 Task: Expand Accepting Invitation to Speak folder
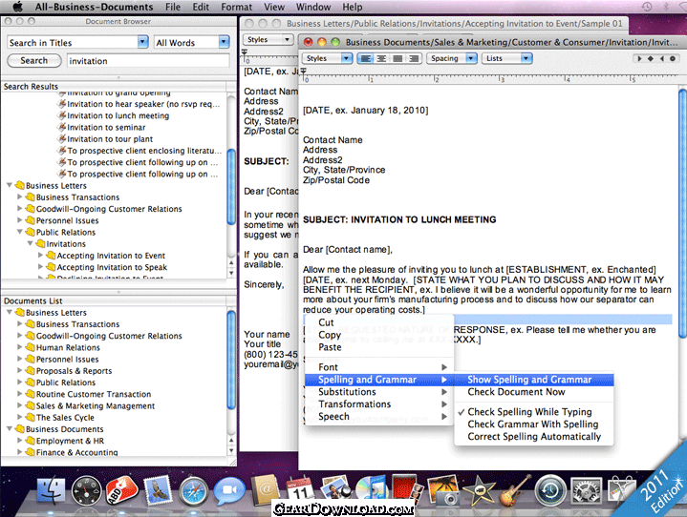point(40,267)
